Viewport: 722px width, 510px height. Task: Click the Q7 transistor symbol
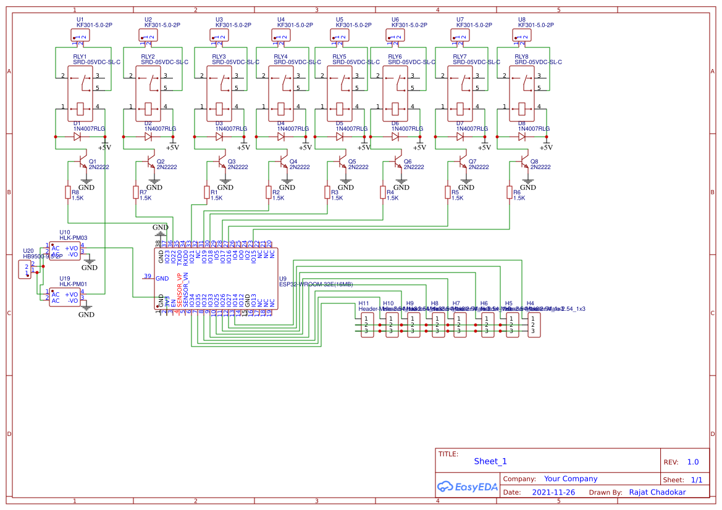click(x=462, y=162)
